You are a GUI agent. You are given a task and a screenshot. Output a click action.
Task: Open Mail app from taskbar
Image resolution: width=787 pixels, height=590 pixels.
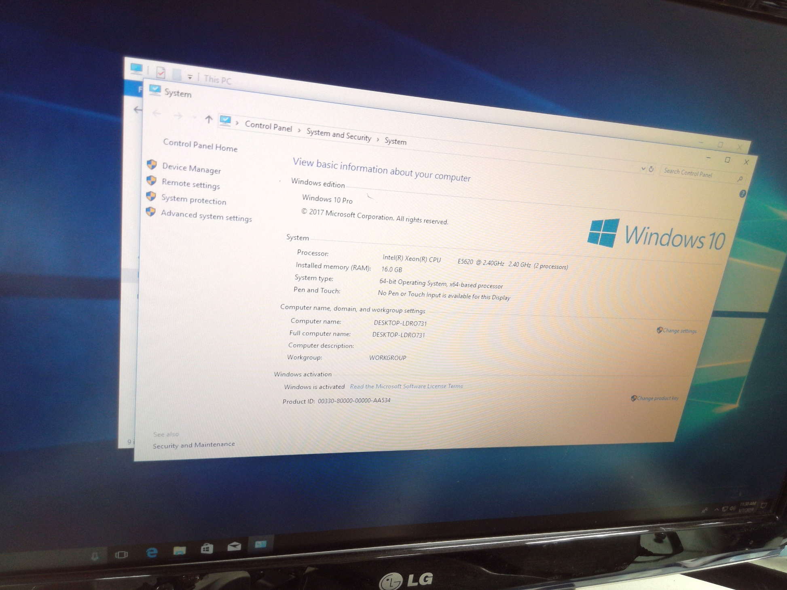pos(234,547)
